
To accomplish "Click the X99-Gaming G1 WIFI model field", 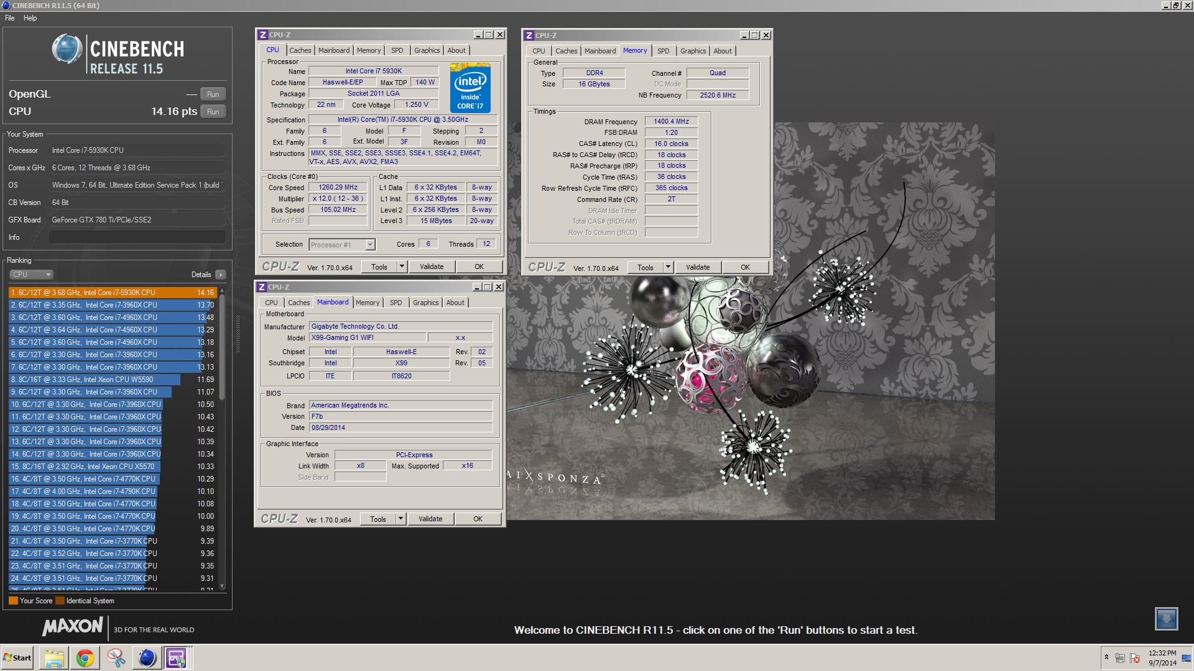I will 368,337.
